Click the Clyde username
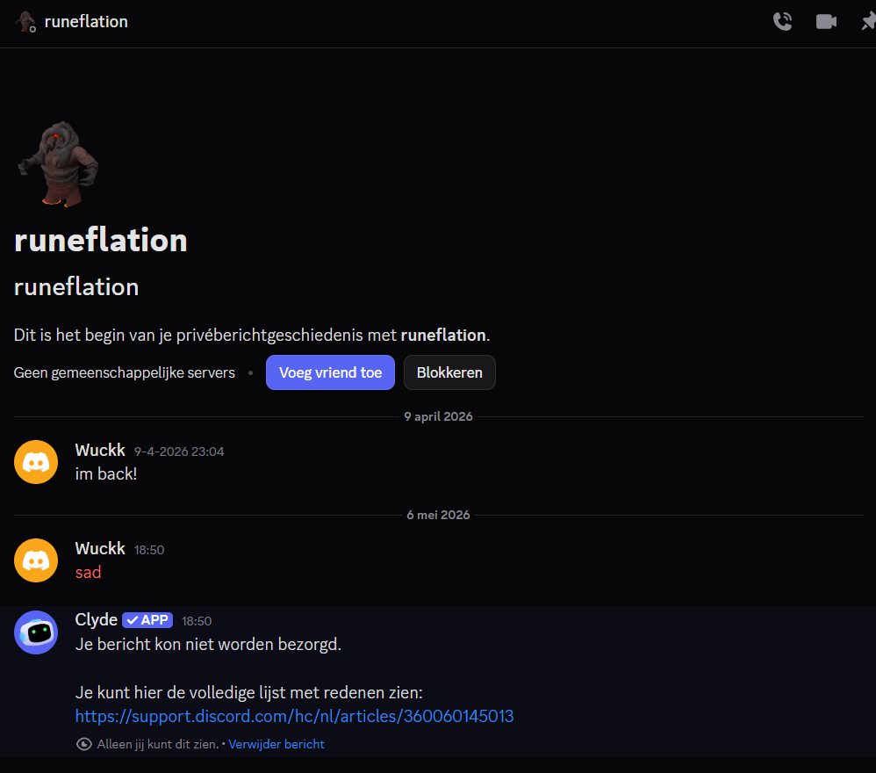Image resolution: width=876 pixels, height=773 pixels. (96, 620)
